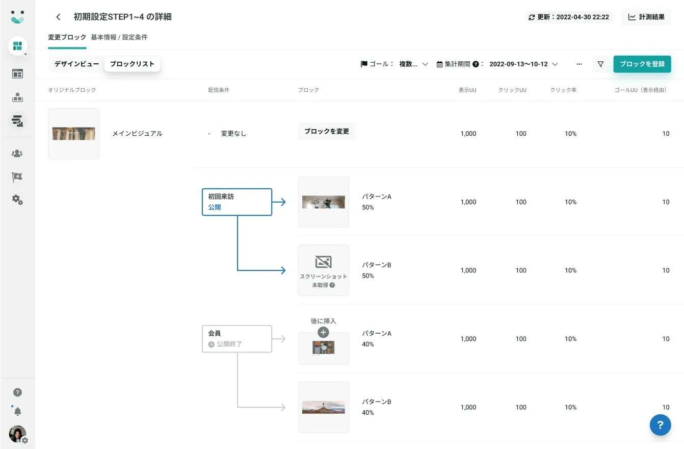
Task: Open the settings gear in the left sidebar
Action: pyautogui.click(x=17, y=200)
